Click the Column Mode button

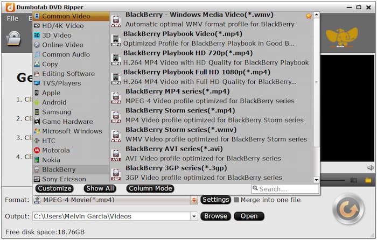point(150,188)
